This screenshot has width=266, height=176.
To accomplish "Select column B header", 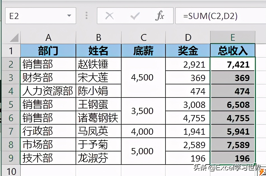I will coord(99,37).
